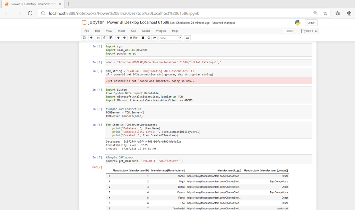Viewport: 355px width, 210px height.
Task: Click the Jupyter logo to return home
Action: click(x=93, y=22)
